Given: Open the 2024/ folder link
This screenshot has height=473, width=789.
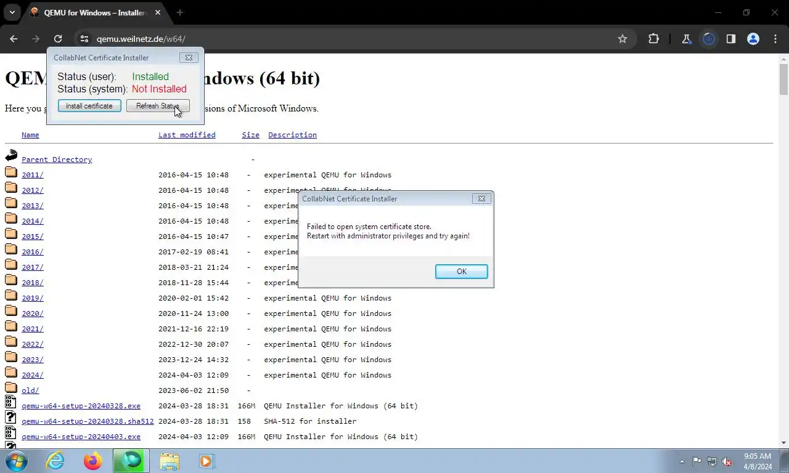Looking at the screenshot, I should (33, 375).
